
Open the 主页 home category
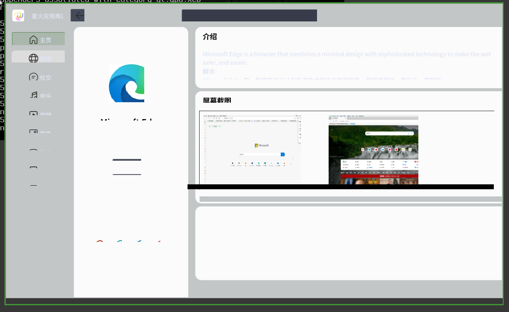(x=38, y=39)
